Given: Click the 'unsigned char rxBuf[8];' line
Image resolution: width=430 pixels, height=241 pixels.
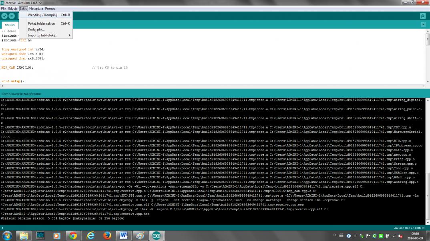Looking at the screenshot, I should (x=23, y=59).
